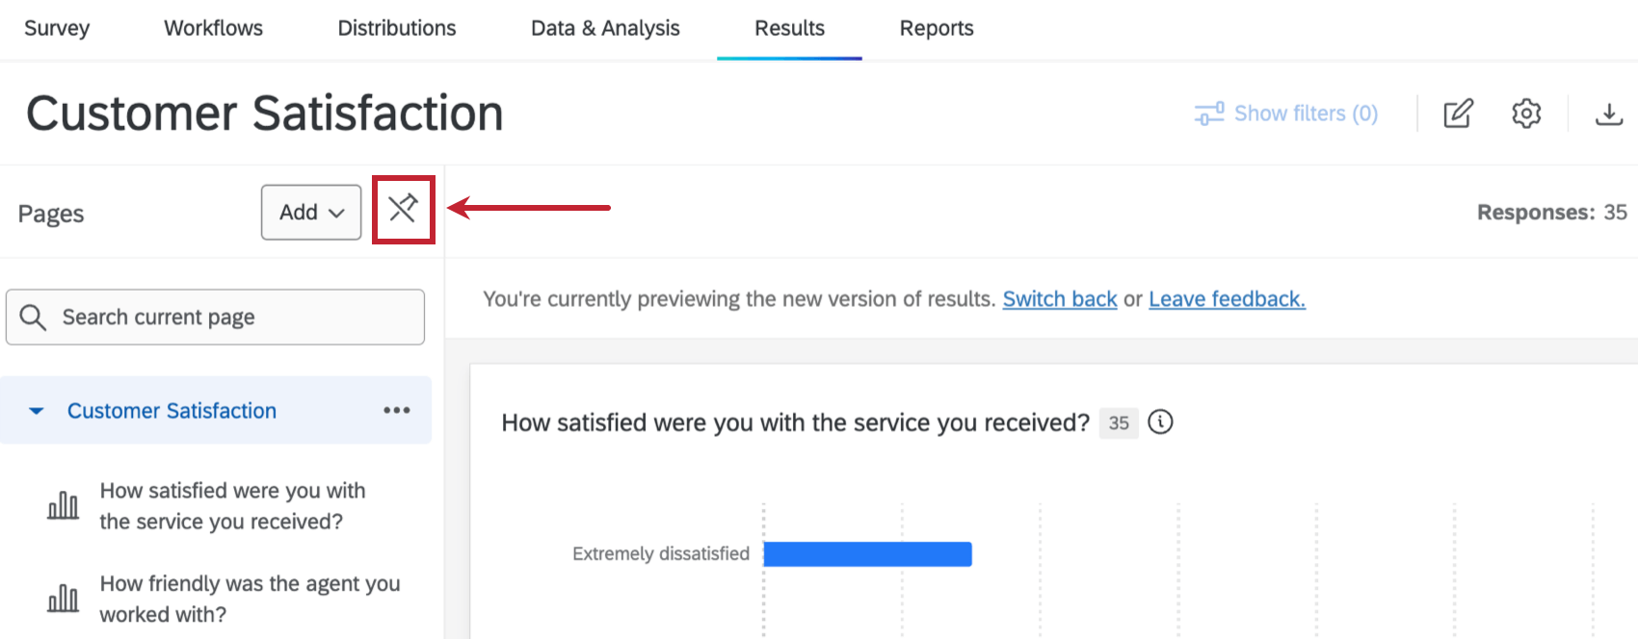
Task: Go to the Distributions tab
Action: click(x=397, y=29)
